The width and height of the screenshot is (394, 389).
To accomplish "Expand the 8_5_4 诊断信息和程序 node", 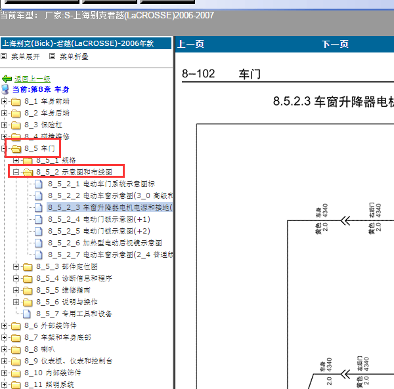I will point(16,278).
